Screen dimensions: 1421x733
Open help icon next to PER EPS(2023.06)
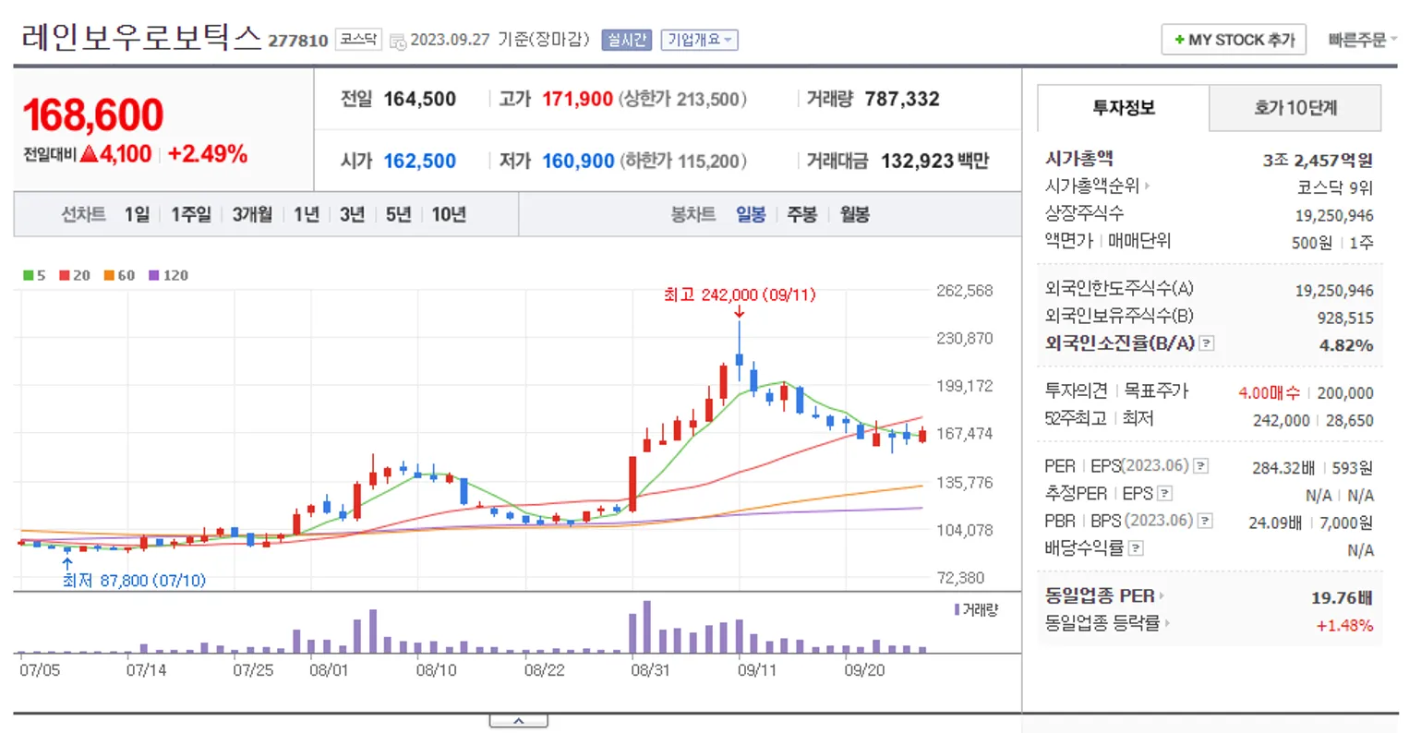click(1200, 466)
